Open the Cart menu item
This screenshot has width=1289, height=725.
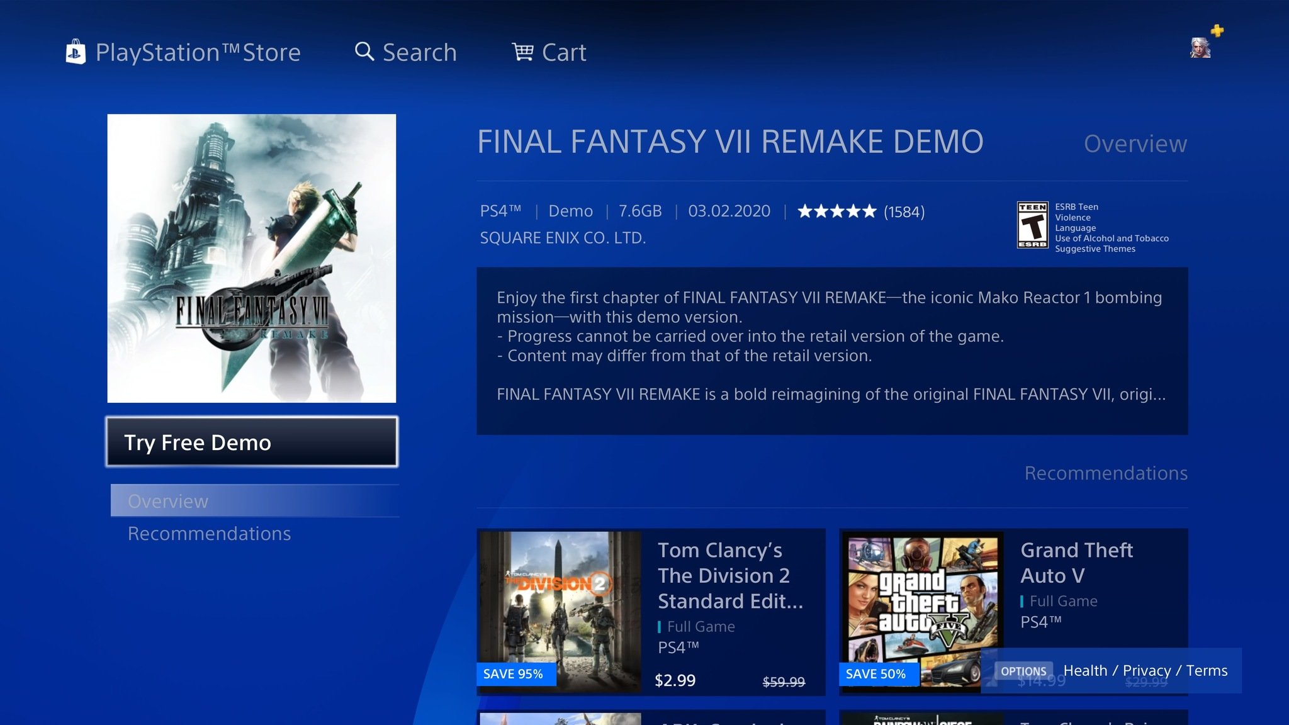pos(564,52)
